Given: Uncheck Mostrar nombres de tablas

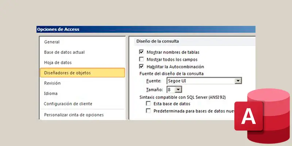Looking at the screenshot, I should tap(142, 52).
